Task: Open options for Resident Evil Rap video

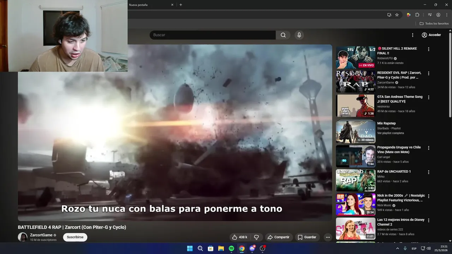Action: point(429,73)
